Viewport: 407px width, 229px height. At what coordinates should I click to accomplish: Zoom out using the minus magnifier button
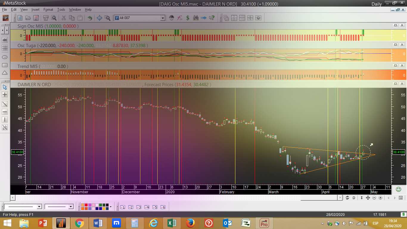point(374,198)
